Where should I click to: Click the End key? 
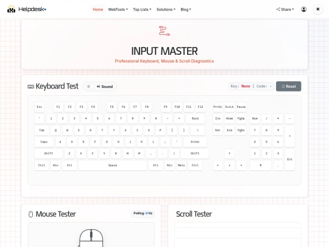pyautogui.click(x=229, y=131)
